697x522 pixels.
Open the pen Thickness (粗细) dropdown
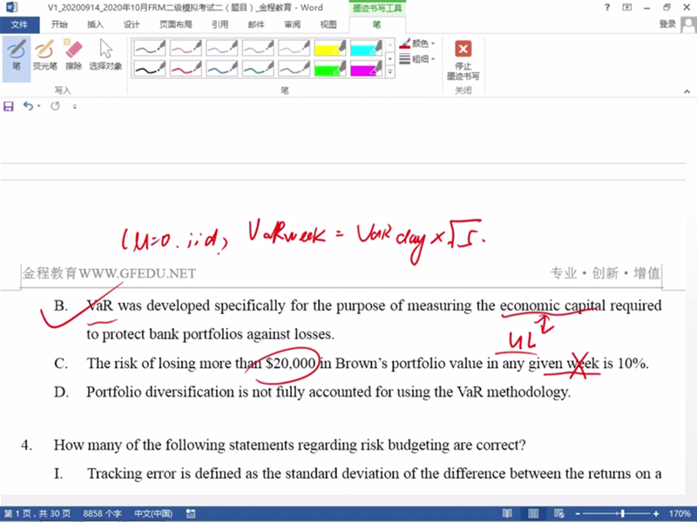[x=417, y=59]
